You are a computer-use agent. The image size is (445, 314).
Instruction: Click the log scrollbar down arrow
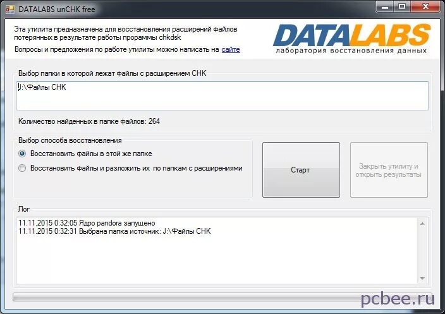[422, 278]
